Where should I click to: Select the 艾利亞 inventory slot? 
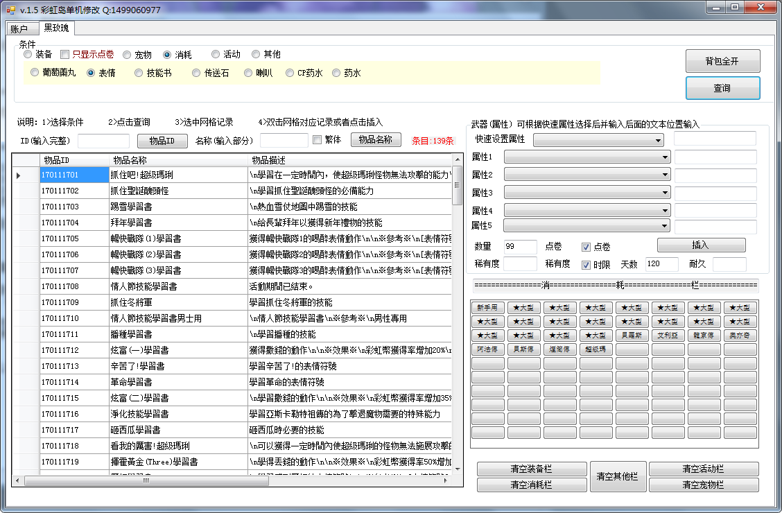668,336
